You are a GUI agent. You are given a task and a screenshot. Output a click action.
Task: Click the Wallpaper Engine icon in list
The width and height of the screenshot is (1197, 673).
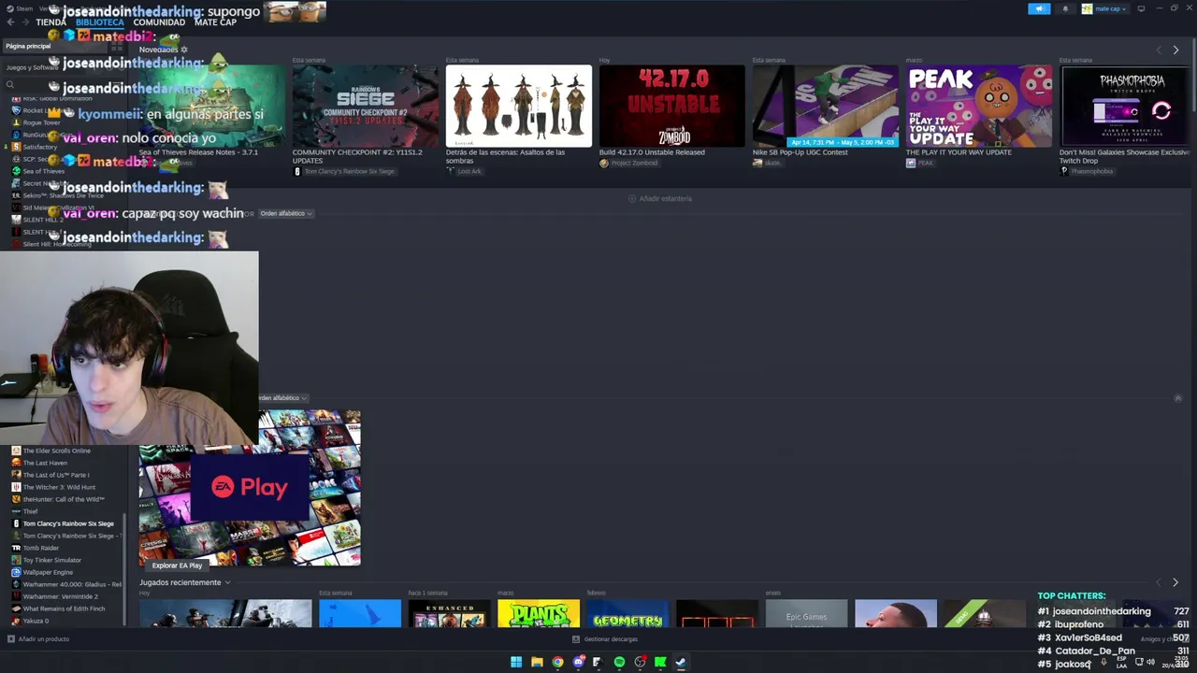[x=16, y=572]
